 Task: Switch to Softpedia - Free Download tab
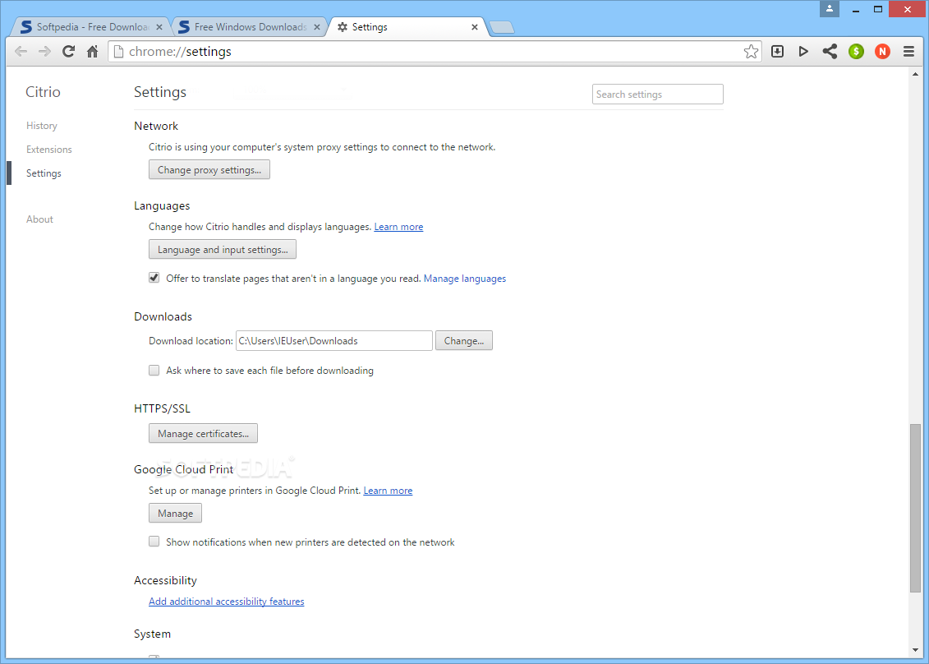click(x=89, y=27)
